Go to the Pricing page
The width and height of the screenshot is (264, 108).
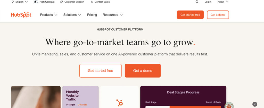pos(92,15)
